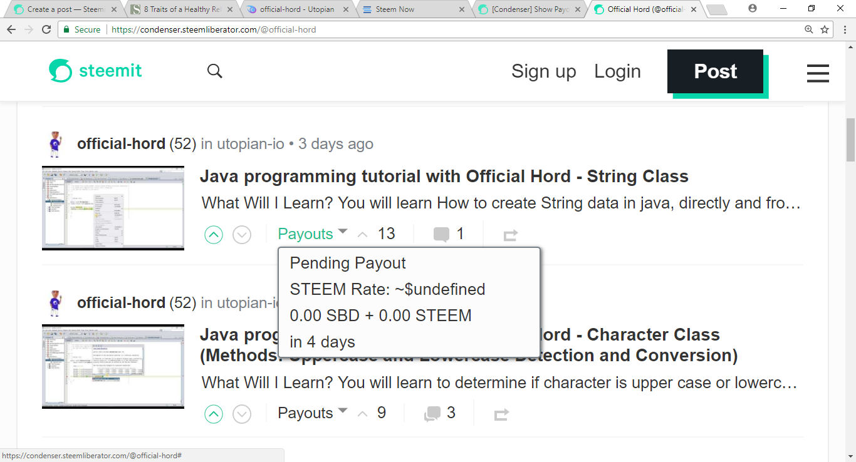
Task: Click 'in 4 days' payout text
Action: (x=322, y=342)
